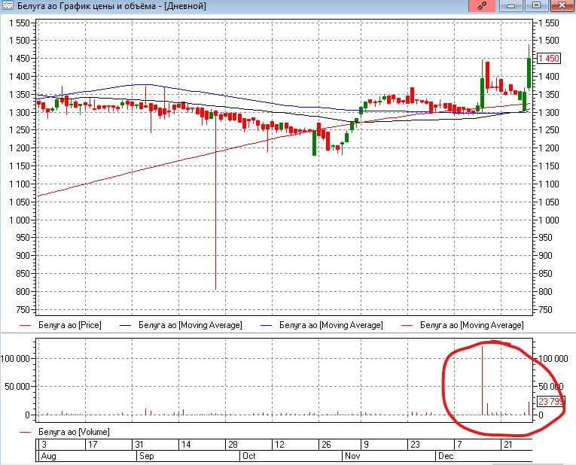Click the red chain-link button in title bar

(x=482, y=5)
